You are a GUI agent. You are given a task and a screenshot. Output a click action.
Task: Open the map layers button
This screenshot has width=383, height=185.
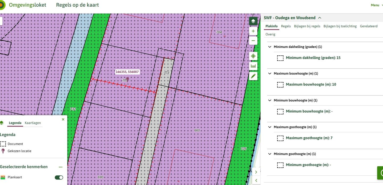(253, 21)
